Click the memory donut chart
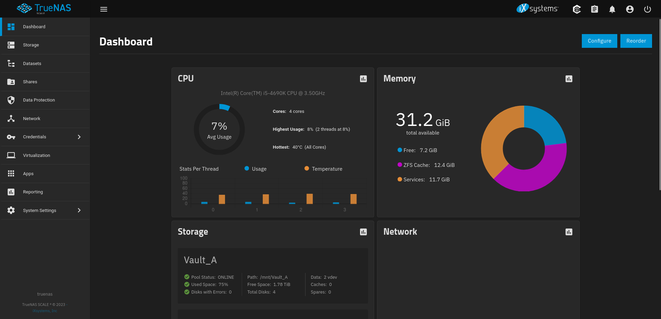The image size is (661, 319). pos(524,148)
